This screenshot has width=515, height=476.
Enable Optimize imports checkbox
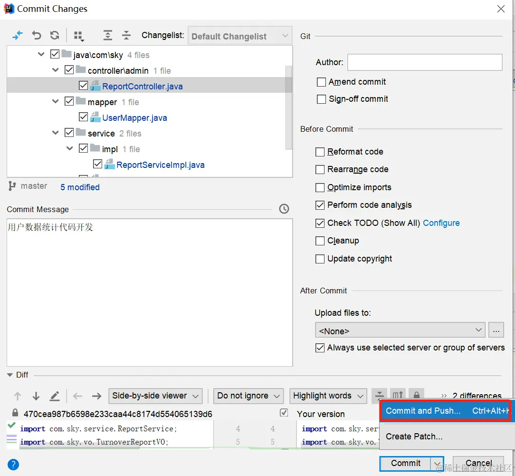(320, 187)
